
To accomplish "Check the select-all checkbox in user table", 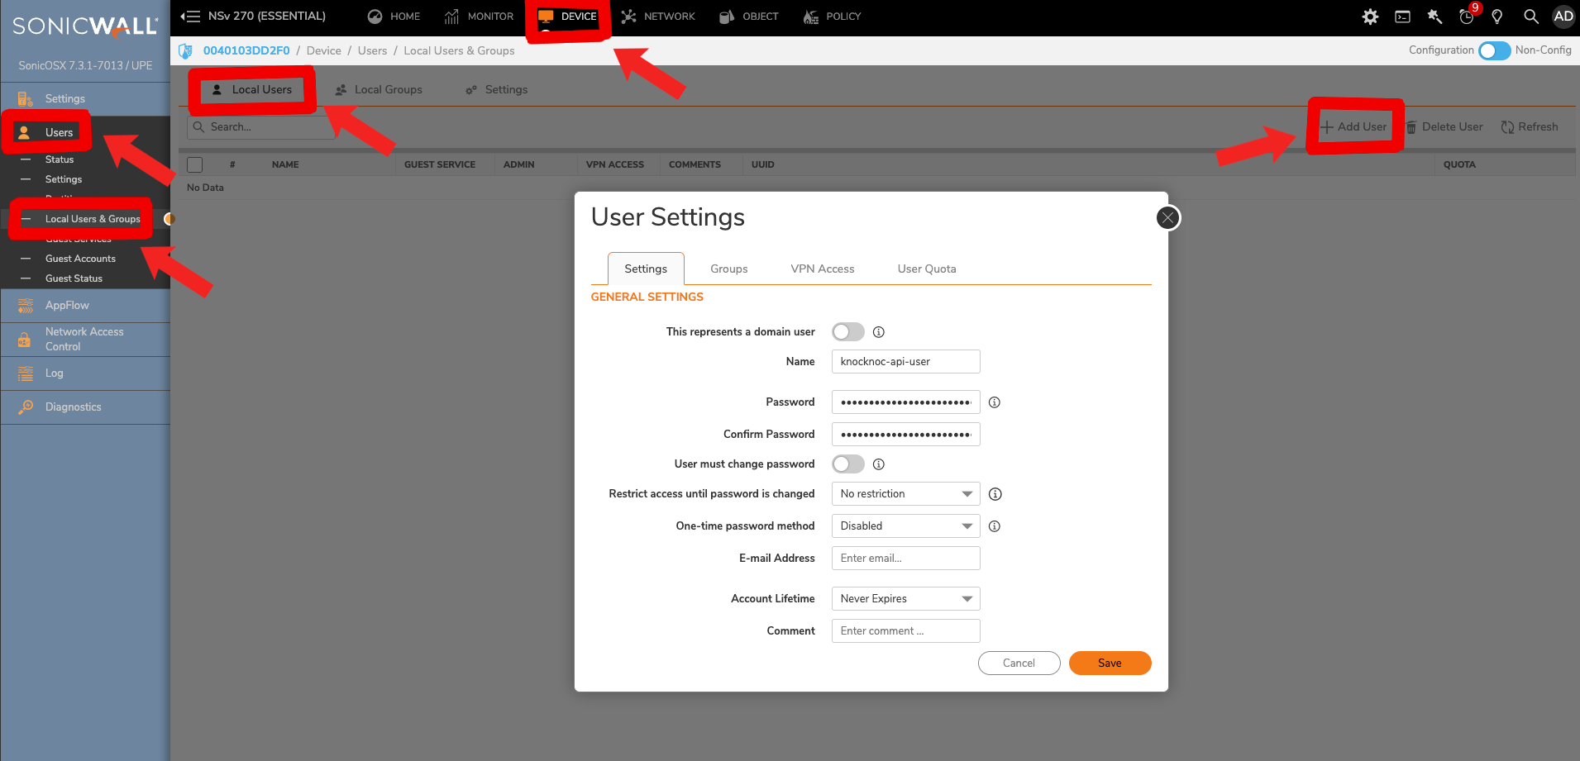I will pos(194,164).
